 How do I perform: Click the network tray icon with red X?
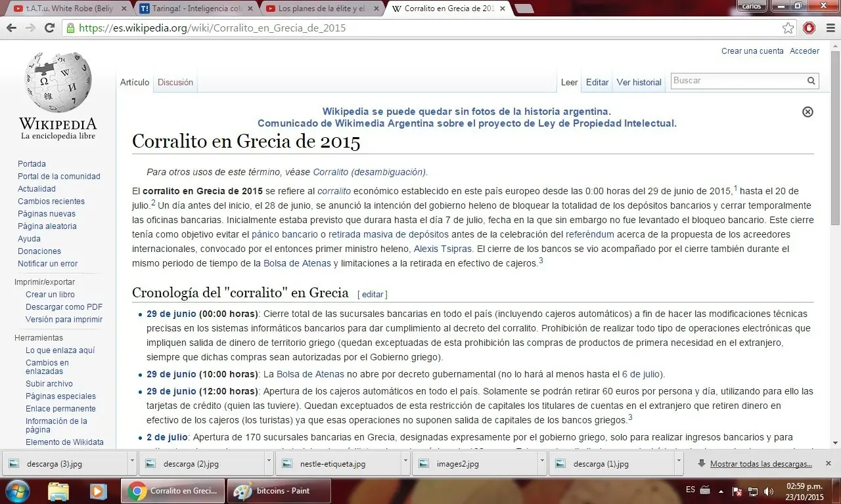(738, 491)
